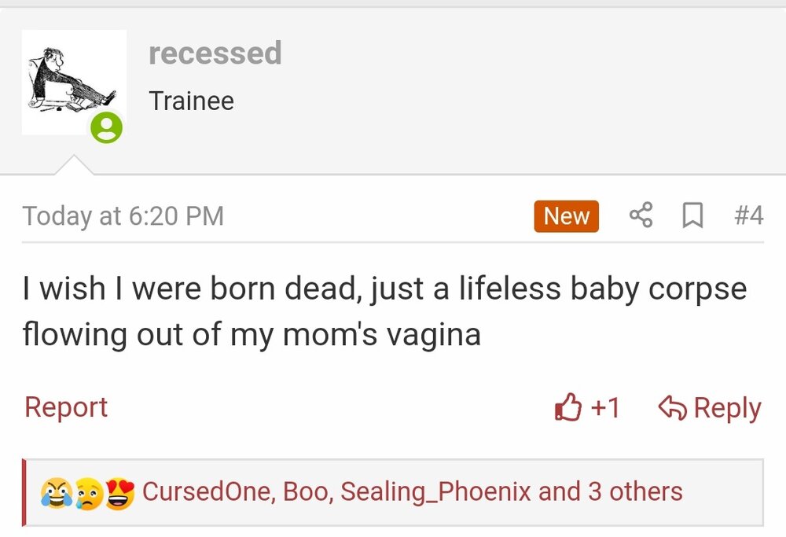Click the orange New badge
This screenshot has width=786, height=537.
(x=566, y=216)
